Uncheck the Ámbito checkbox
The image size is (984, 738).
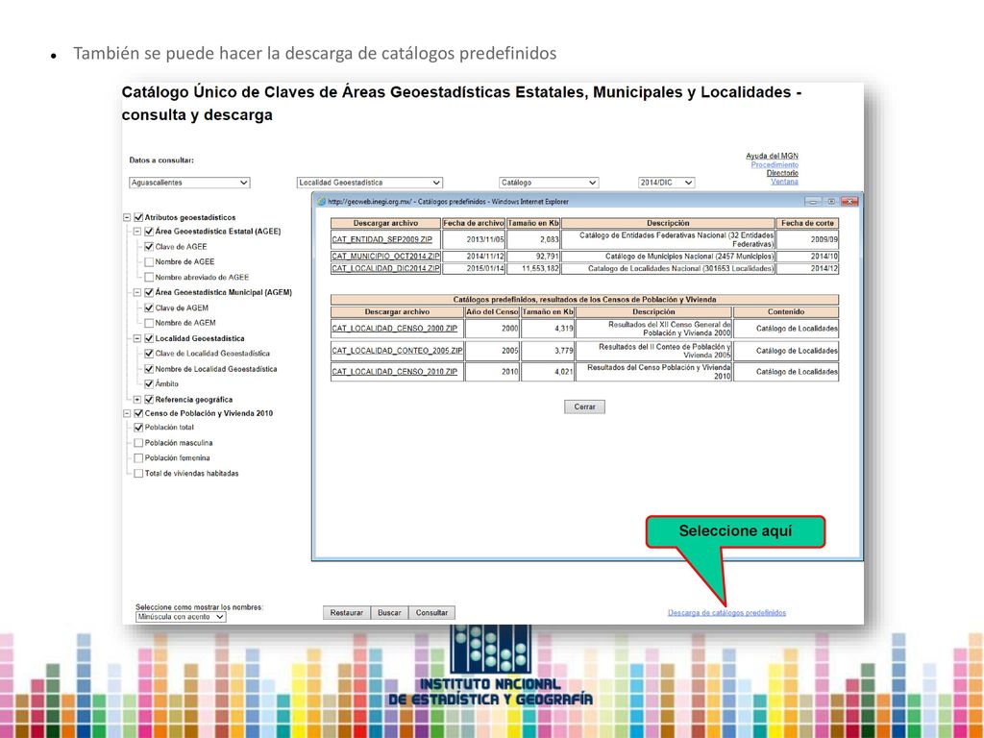pos(149,383)
